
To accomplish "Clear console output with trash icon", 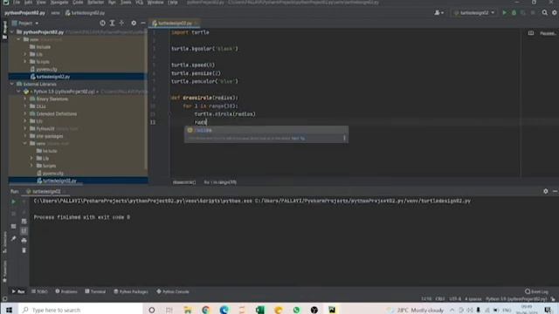I will point(24,250).
